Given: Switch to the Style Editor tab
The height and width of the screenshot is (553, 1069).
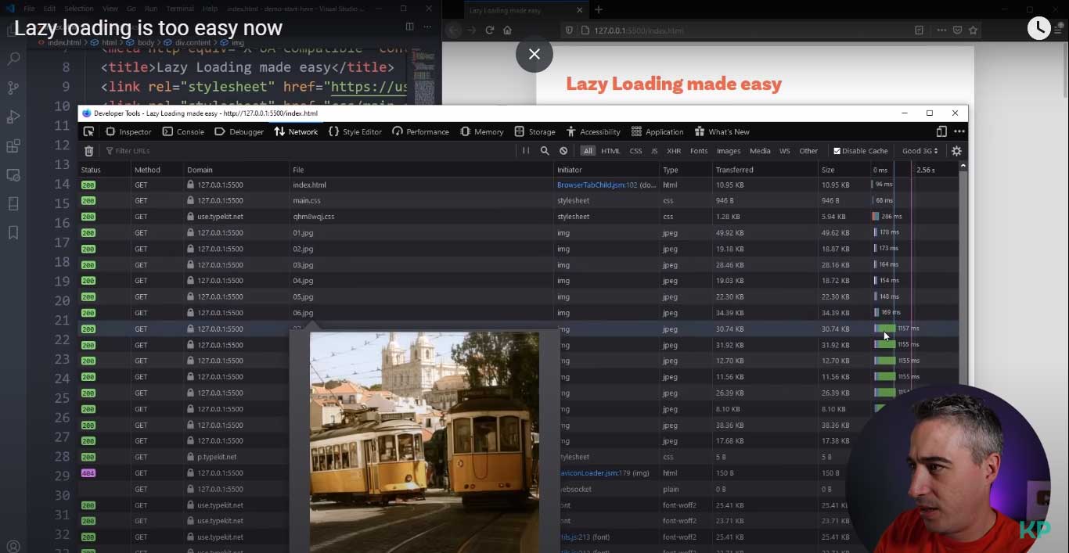Looking at the screenshot, I should pos(355,131).
